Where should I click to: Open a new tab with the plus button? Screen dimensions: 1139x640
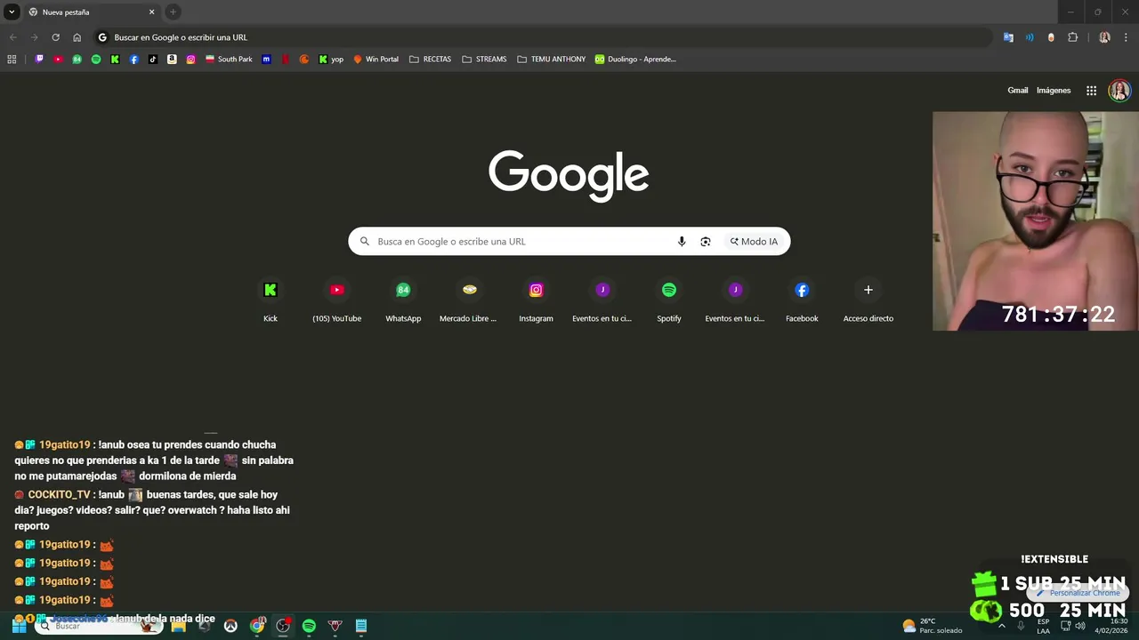[174, 12]
